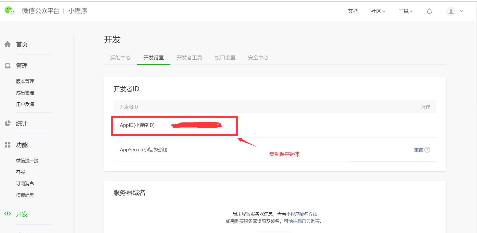The height and width of the screenshot is (233, 477).
Task: Open 文档 in the top navigation
Action: (353, 11)
